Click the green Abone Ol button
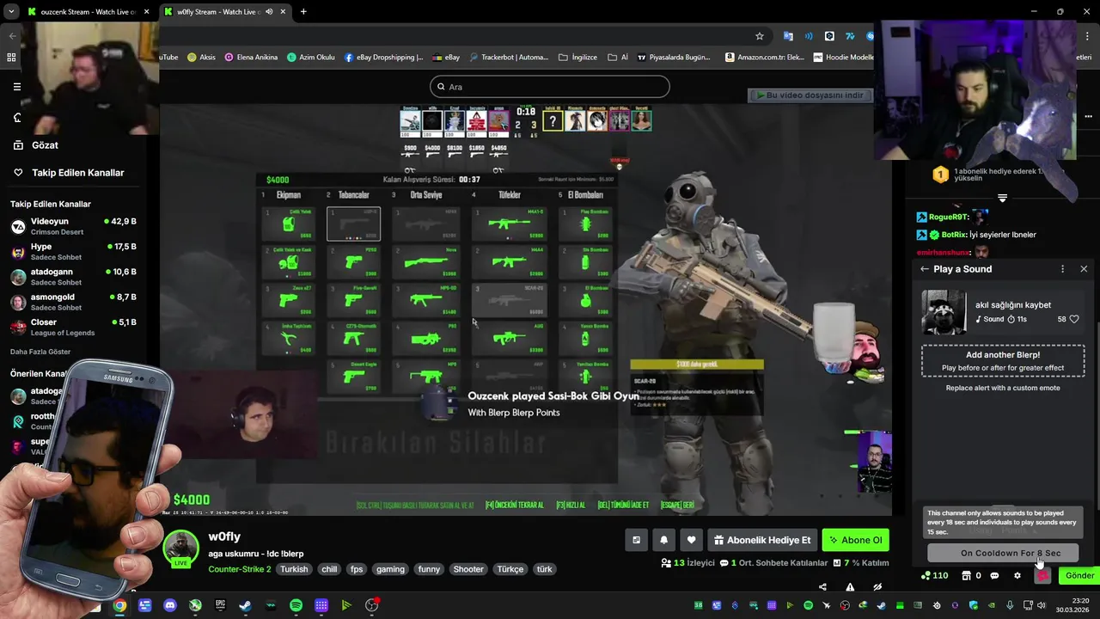This screenshot has height=619, width=1100. click(x=855, y=540)
